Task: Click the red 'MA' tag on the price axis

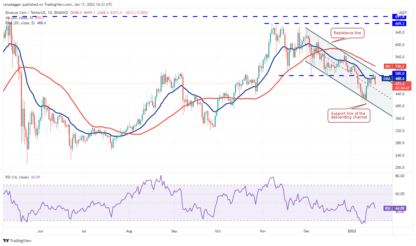Action: click(x=387, y=66)
